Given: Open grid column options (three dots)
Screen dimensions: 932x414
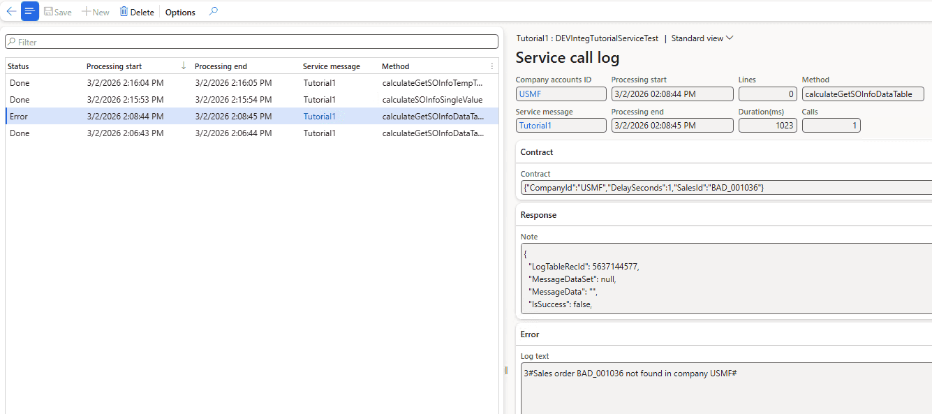Looking at the screenshot, I should pyautogui.click(x=491, y=66).
